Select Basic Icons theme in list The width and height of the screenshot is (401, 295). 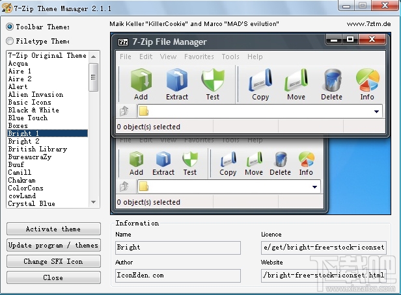(48, 102)
